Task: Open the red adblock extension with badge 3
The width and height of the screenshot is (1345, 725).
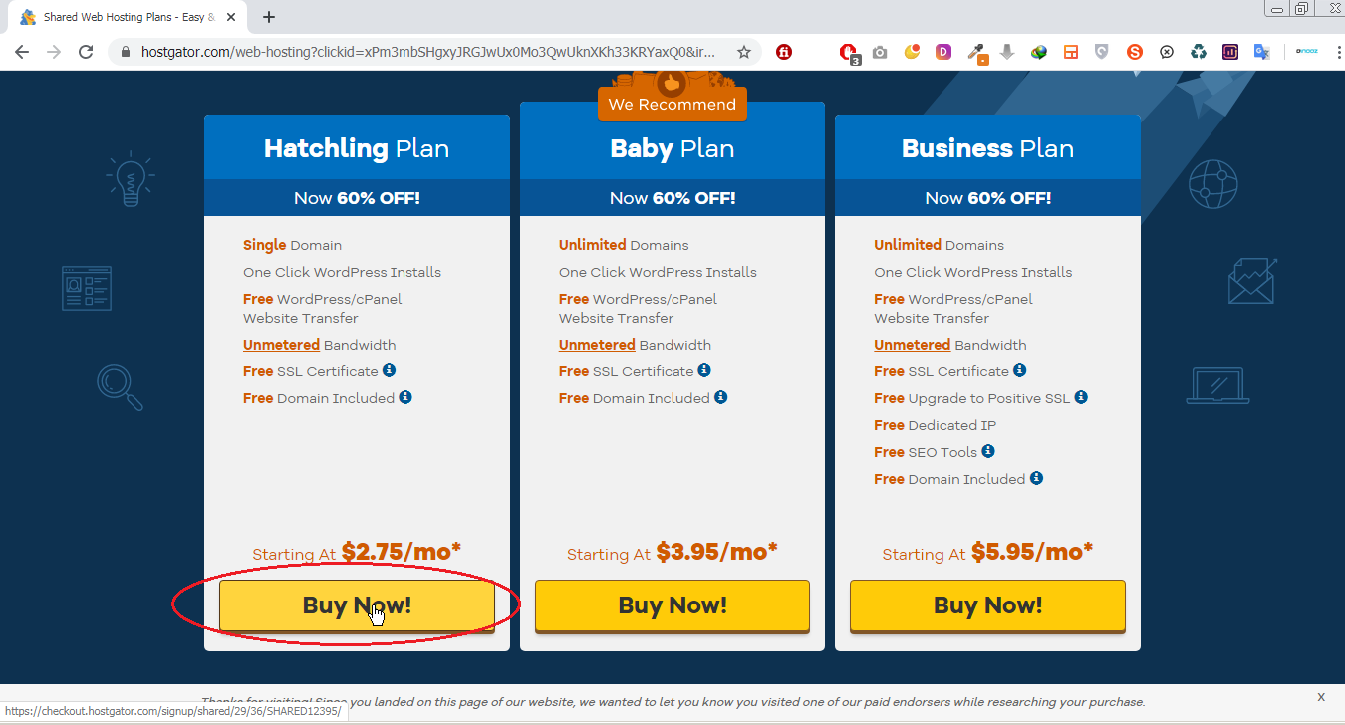Action: [x=847, y=52]
